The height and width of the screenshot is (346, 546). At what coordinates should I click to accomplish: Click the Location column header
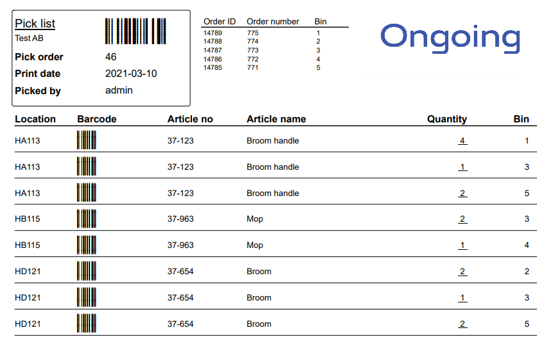click(35, 119)
